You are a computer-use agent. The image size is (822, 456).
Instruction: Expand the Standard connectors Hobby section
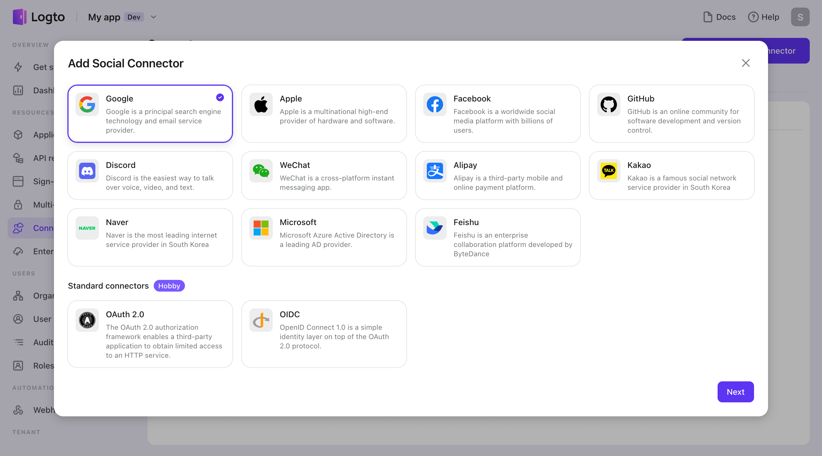coord(169,285)
